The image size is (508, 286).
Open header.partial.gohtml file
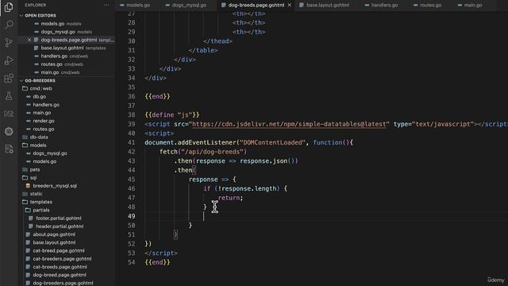click(x=60, y=226)
